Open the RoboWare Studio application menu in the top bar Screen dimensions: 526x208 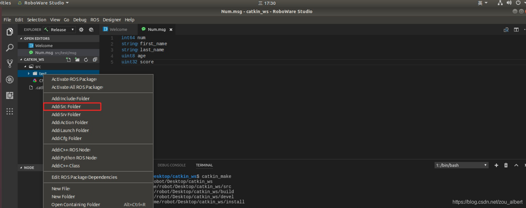pyautogui.click(x=43, y=3)
